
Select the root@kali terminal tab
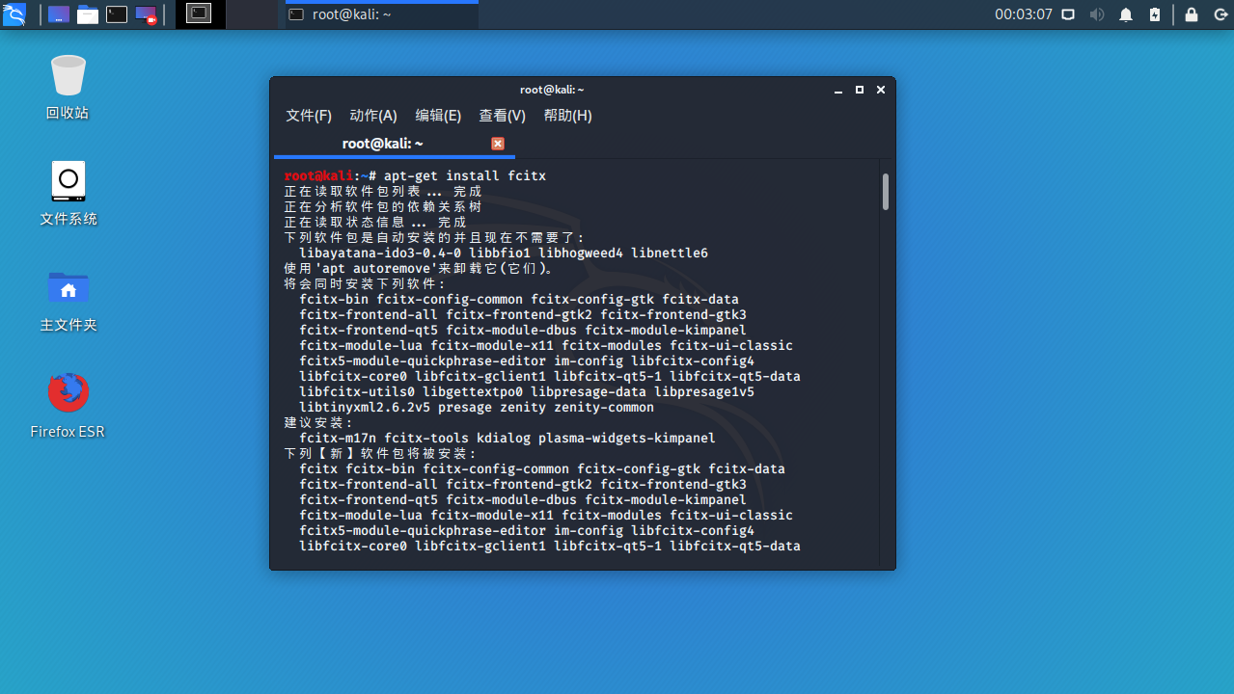click(x=382, y=143)
